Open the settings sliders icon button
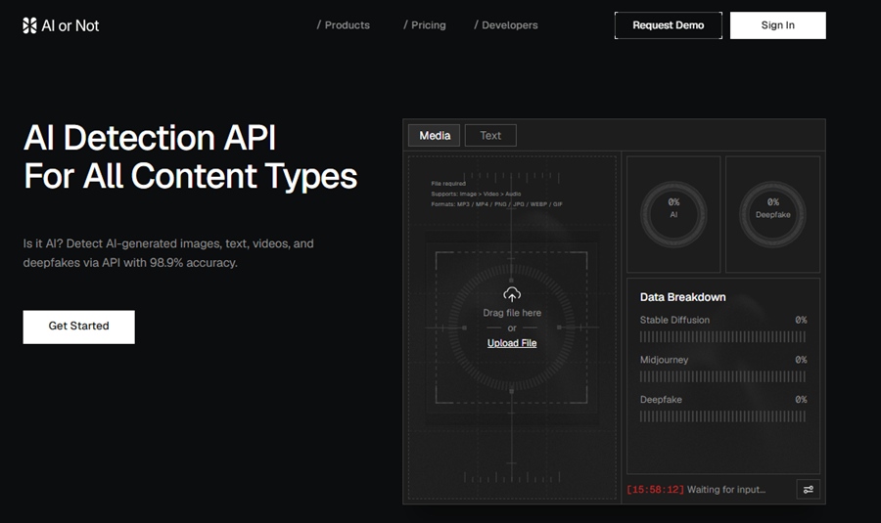Screen dimensions: 881x523 (808, 490)
